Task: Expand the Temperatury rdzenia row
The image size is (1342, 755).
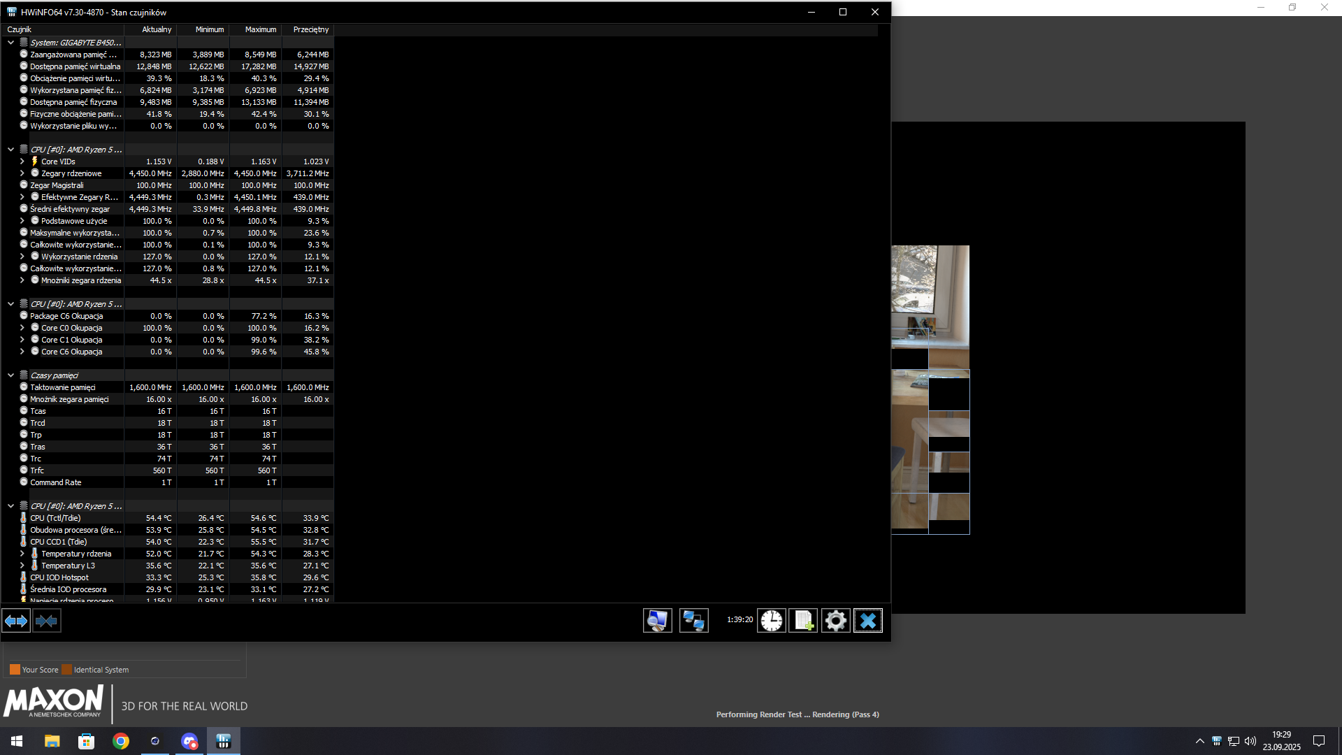Action: [22, 554]
